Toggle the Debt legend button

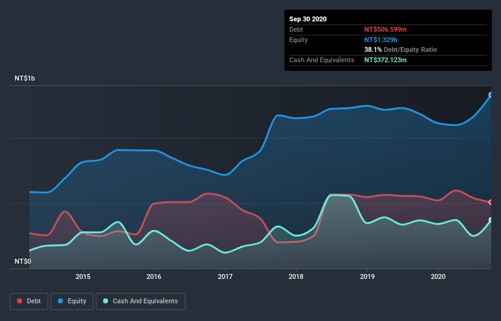[29, 301]
